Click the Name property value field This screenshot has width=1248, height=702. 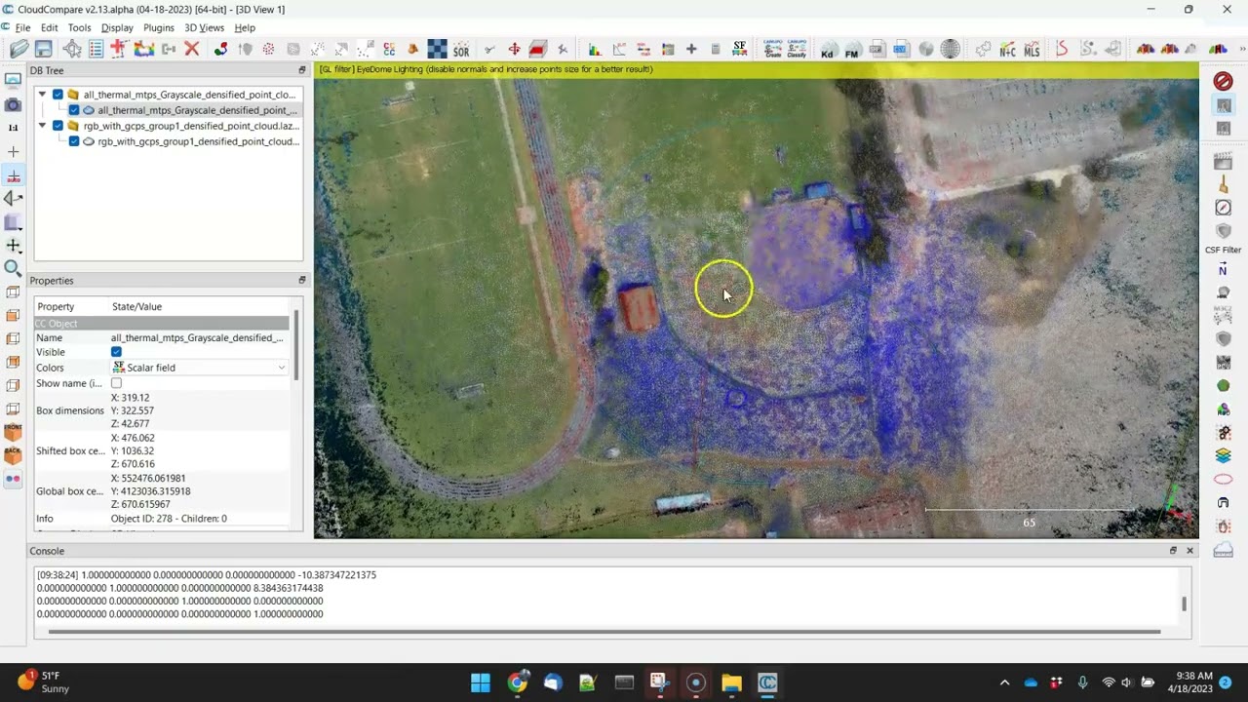point(199,337)
